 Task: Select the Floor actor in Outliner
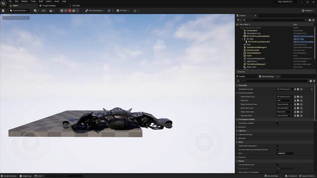pos(249,44)
